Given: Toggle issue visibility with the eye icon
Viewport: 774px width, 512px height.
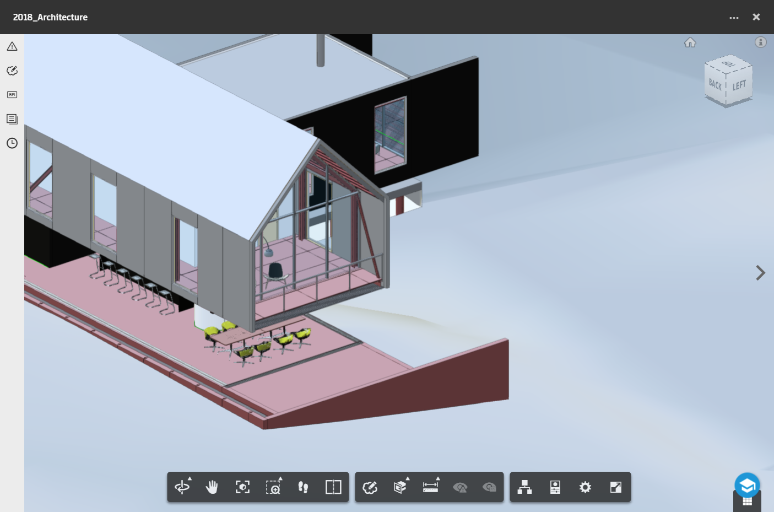Looking at the screenshot, I should click(461, 487).
